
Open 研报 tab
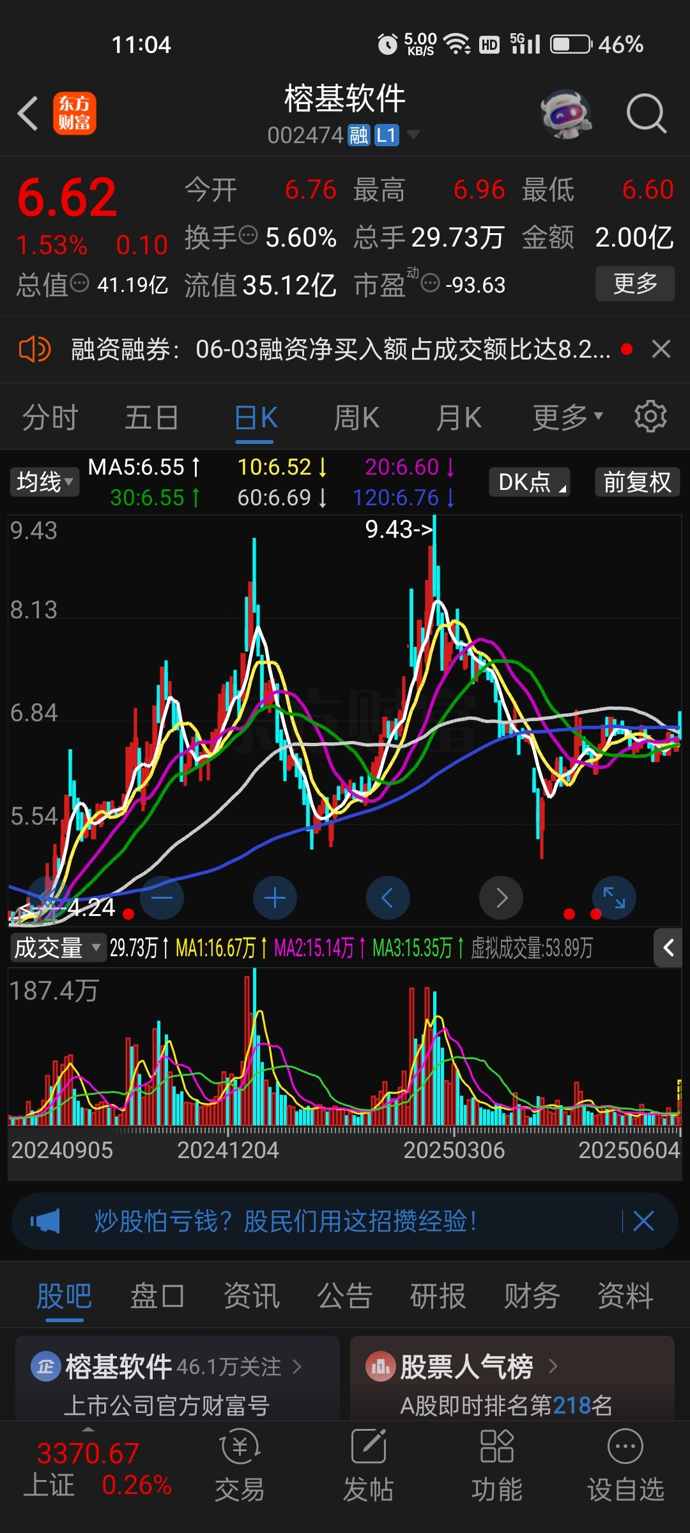438,1297
